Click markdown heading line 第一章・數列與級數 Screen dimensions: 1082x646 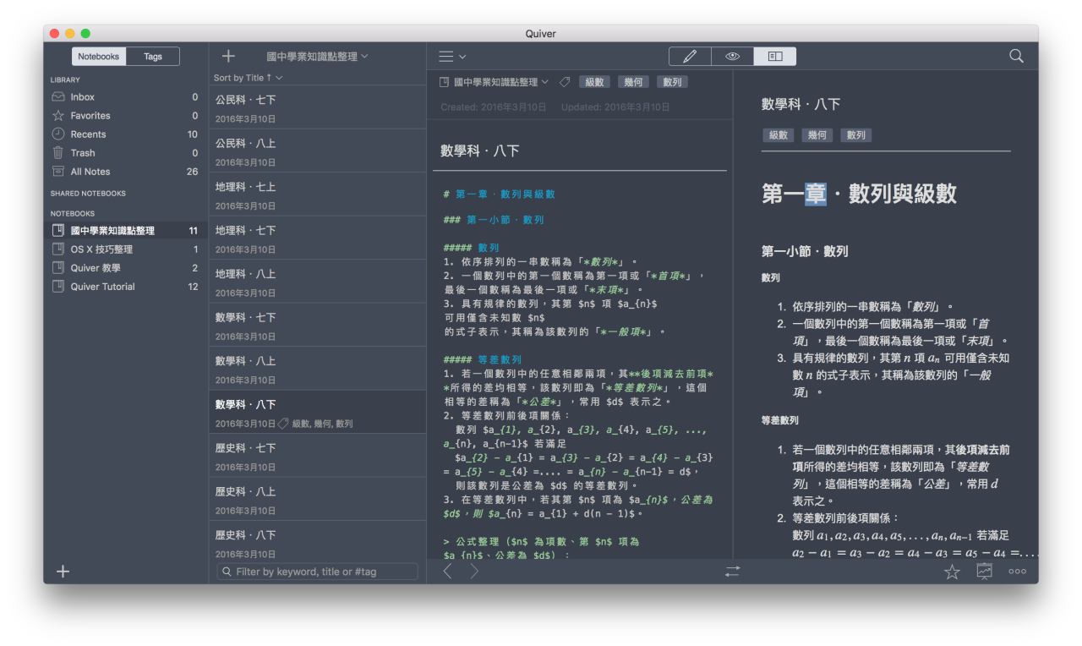(x=499, y=194)
